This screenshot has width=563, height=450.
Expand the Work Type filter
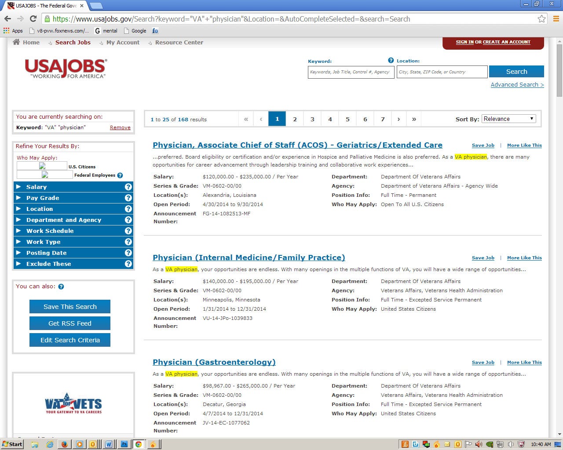(73, 242)
